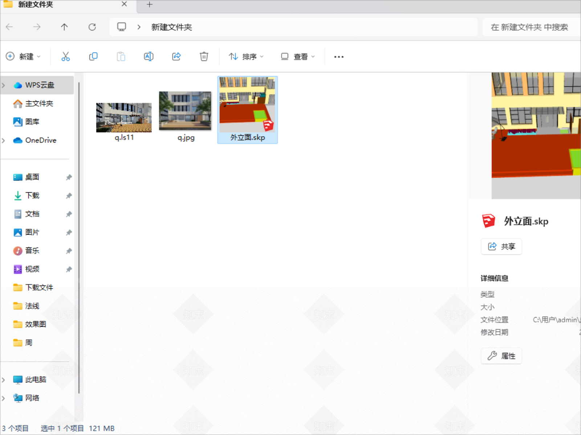Click the Share icon in toolbar
The image size is (581, 435).
click(176, 57)
